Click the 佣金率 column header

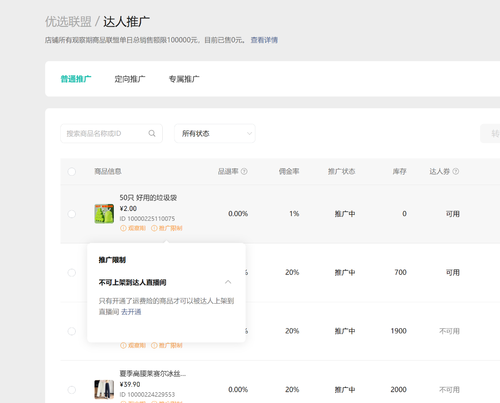[x=289, y=171]
